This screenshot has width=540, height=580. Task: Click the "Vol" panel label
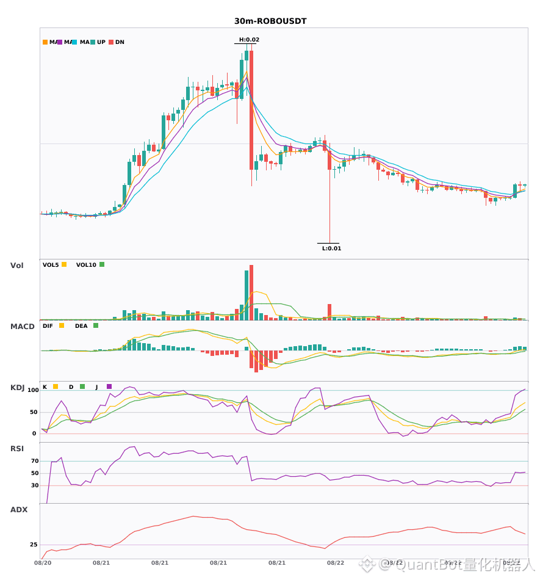(16, 266)
